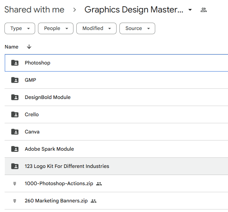Image resolution: width=228 pixels, height=212 pixels.
Task: Open the Type filter dropdown
Action: pyautogui.click(x=20, y=28)
